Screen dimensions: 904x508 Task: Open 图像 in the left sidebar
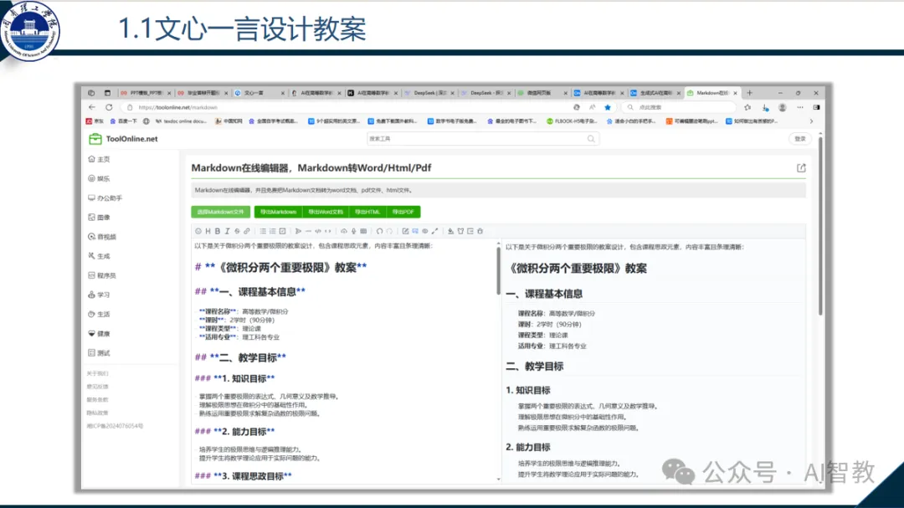(x=99, y=218)
